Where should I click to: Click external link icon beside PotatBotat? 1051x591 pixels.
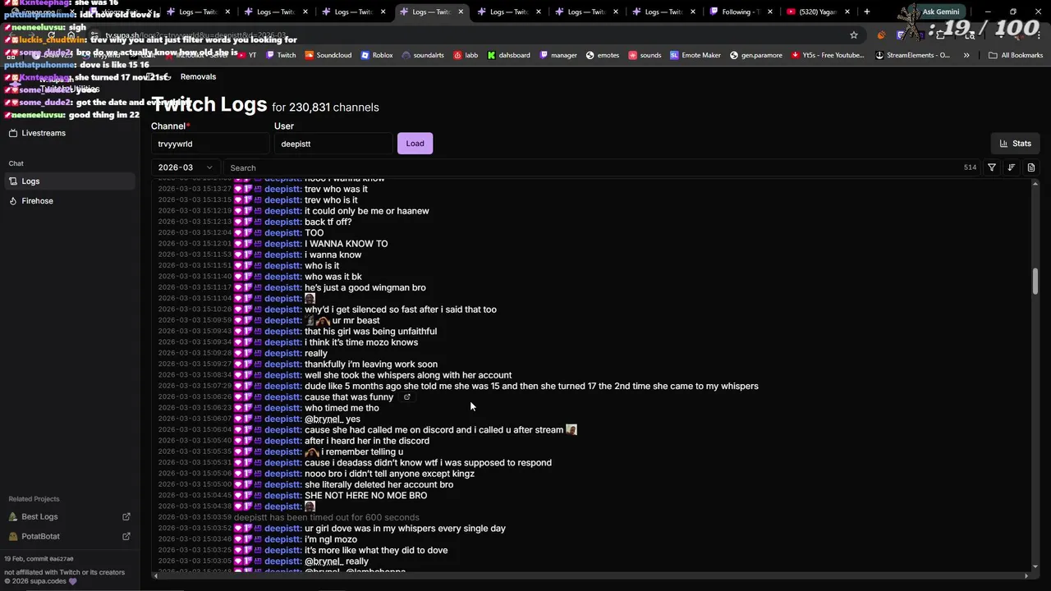[126, 537]
